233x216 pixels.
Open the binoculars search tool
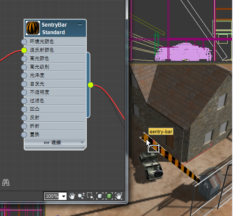pyautogui.click(x=6, y=183)
